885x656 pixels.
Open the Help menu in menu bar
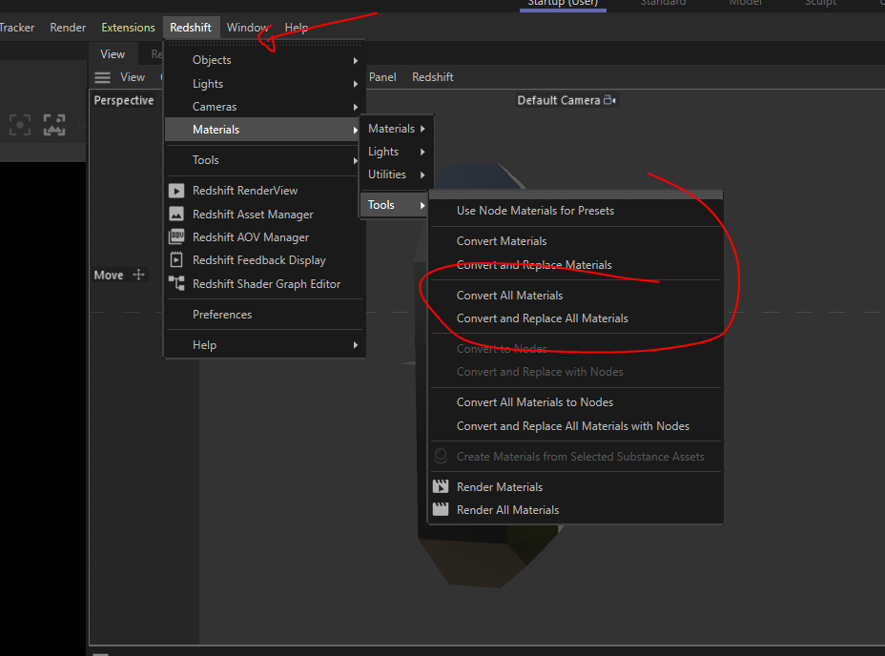coord(297,27)
